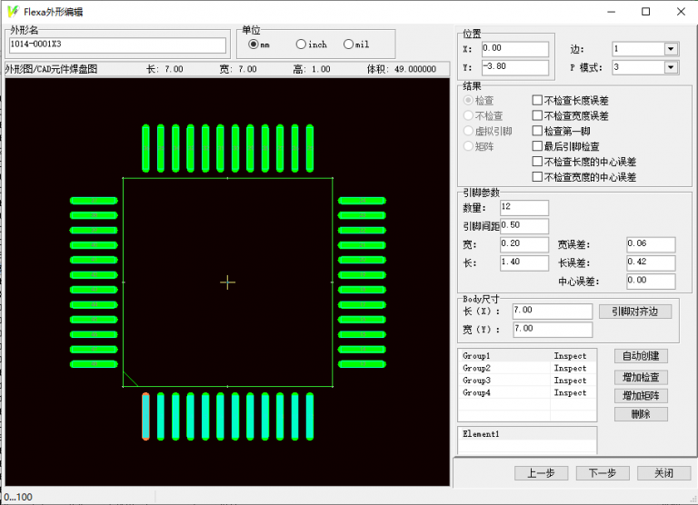Click the X position field
Screen dimensions: 698x505
(515, 49)
